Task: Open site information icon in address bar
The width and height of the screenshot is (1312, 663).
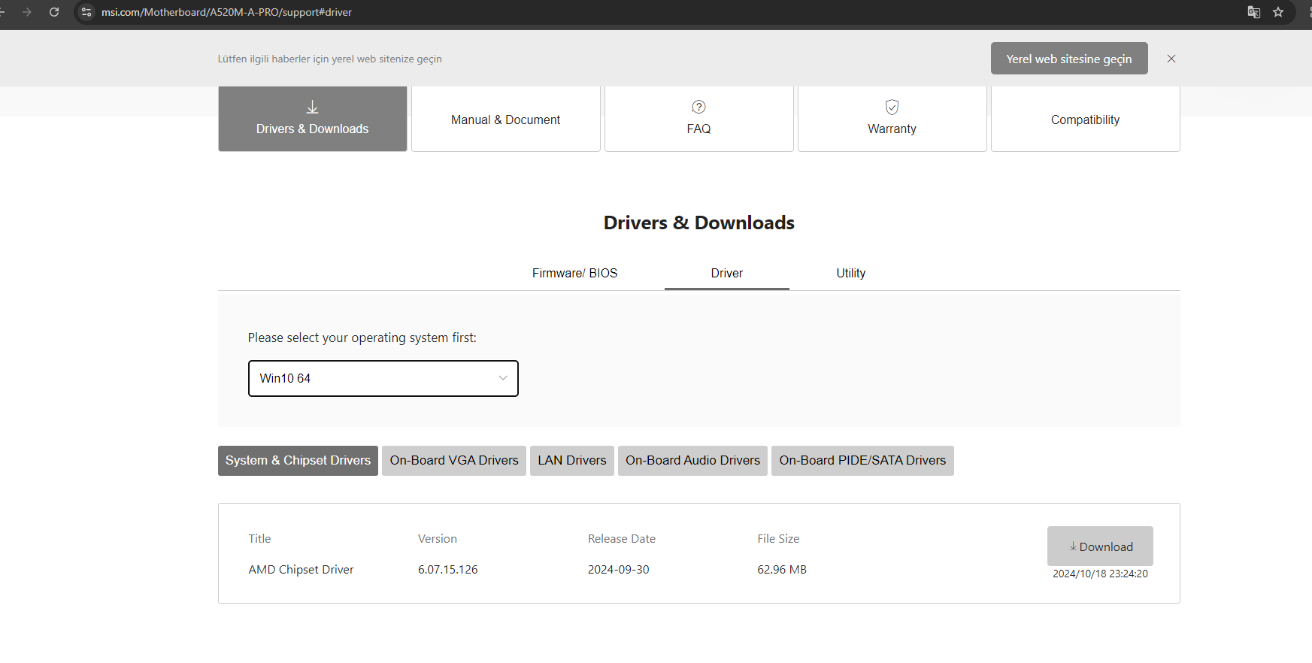Action: click(x=86, y=12)
